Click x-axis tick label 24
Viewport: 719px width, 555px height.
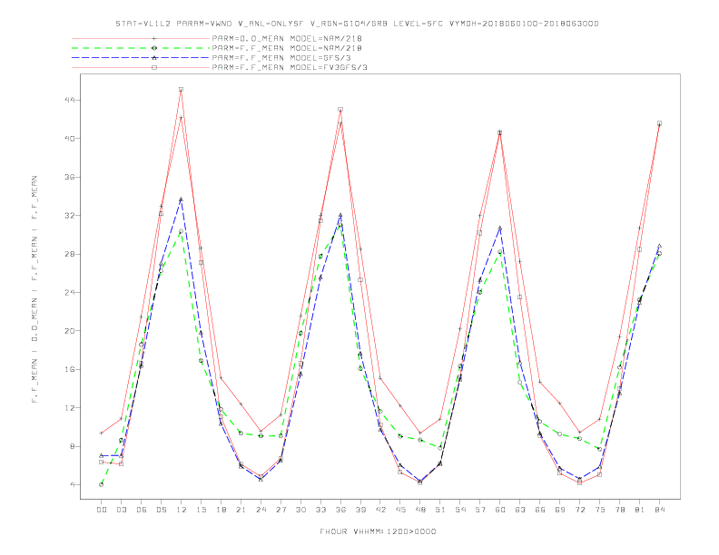coord(261,510)
